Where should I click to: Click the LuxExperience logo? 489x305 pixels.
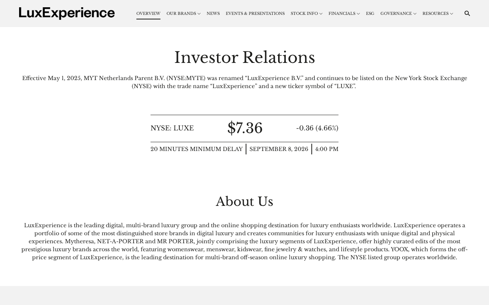click(x=67, y=13)
